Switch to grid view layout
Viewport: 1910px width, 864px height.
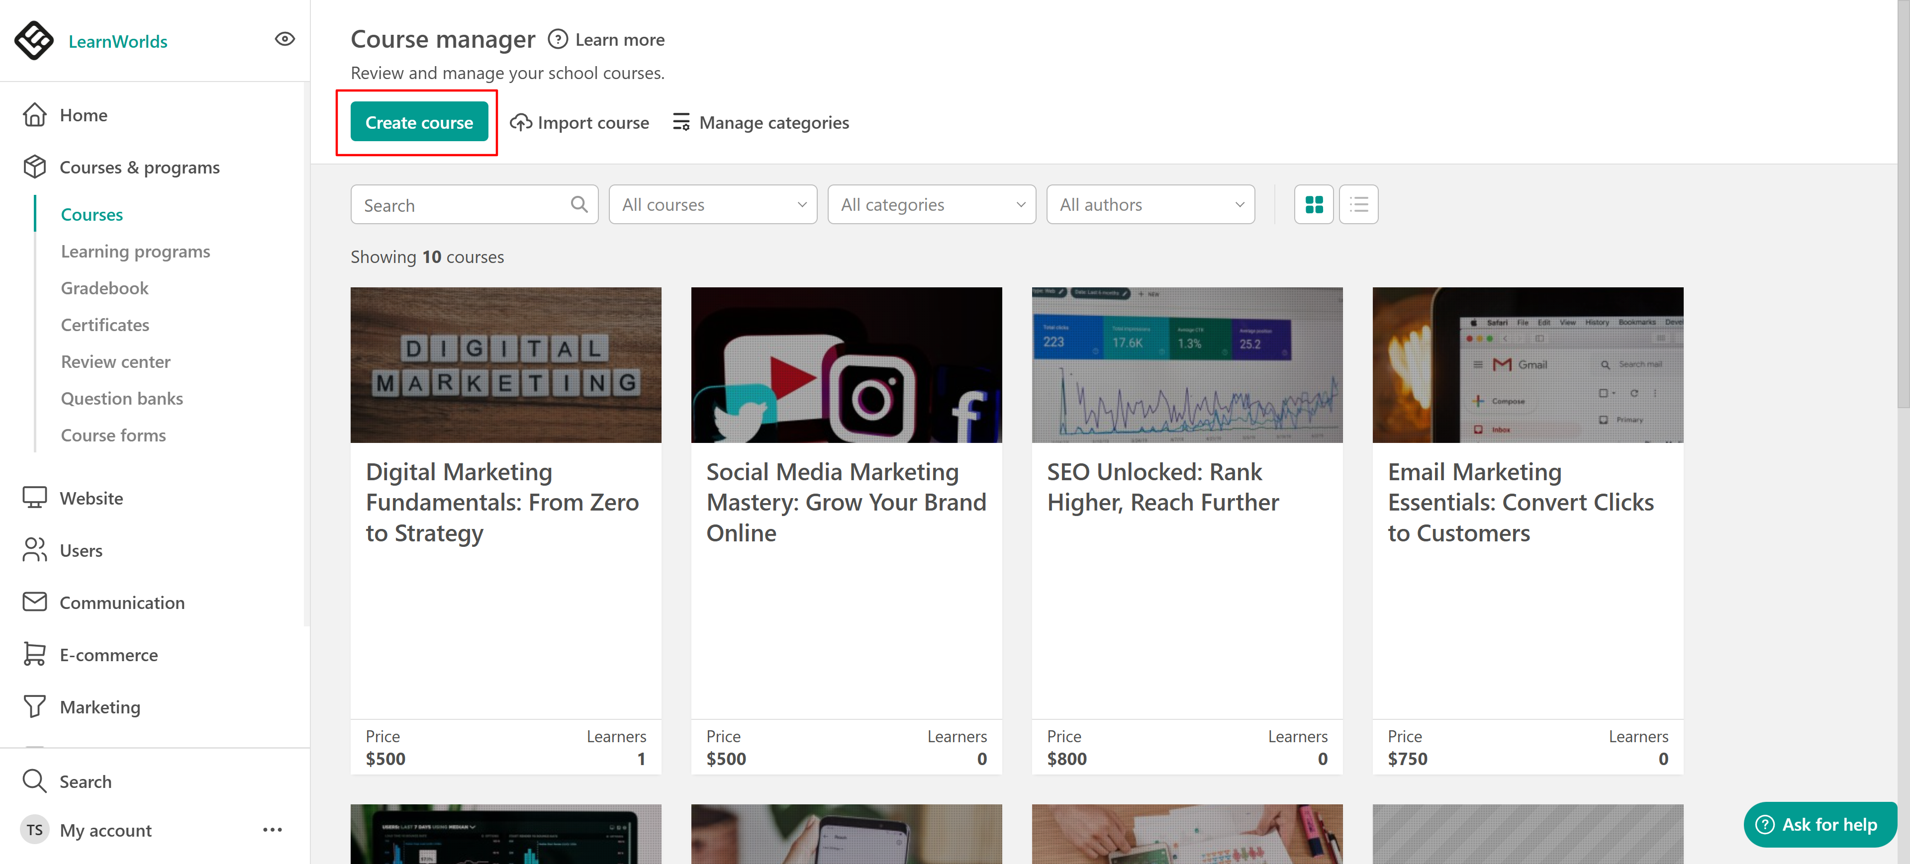point(1313,204)
